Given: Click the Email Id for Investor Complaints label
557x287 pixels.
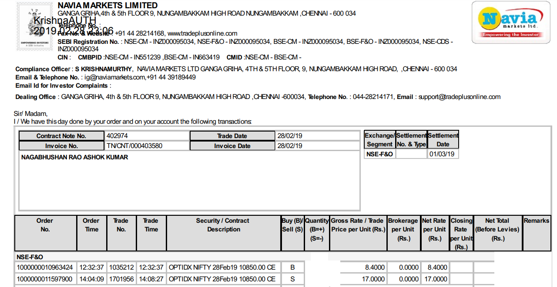Looking at the screenshot, I should click(62, 86).
